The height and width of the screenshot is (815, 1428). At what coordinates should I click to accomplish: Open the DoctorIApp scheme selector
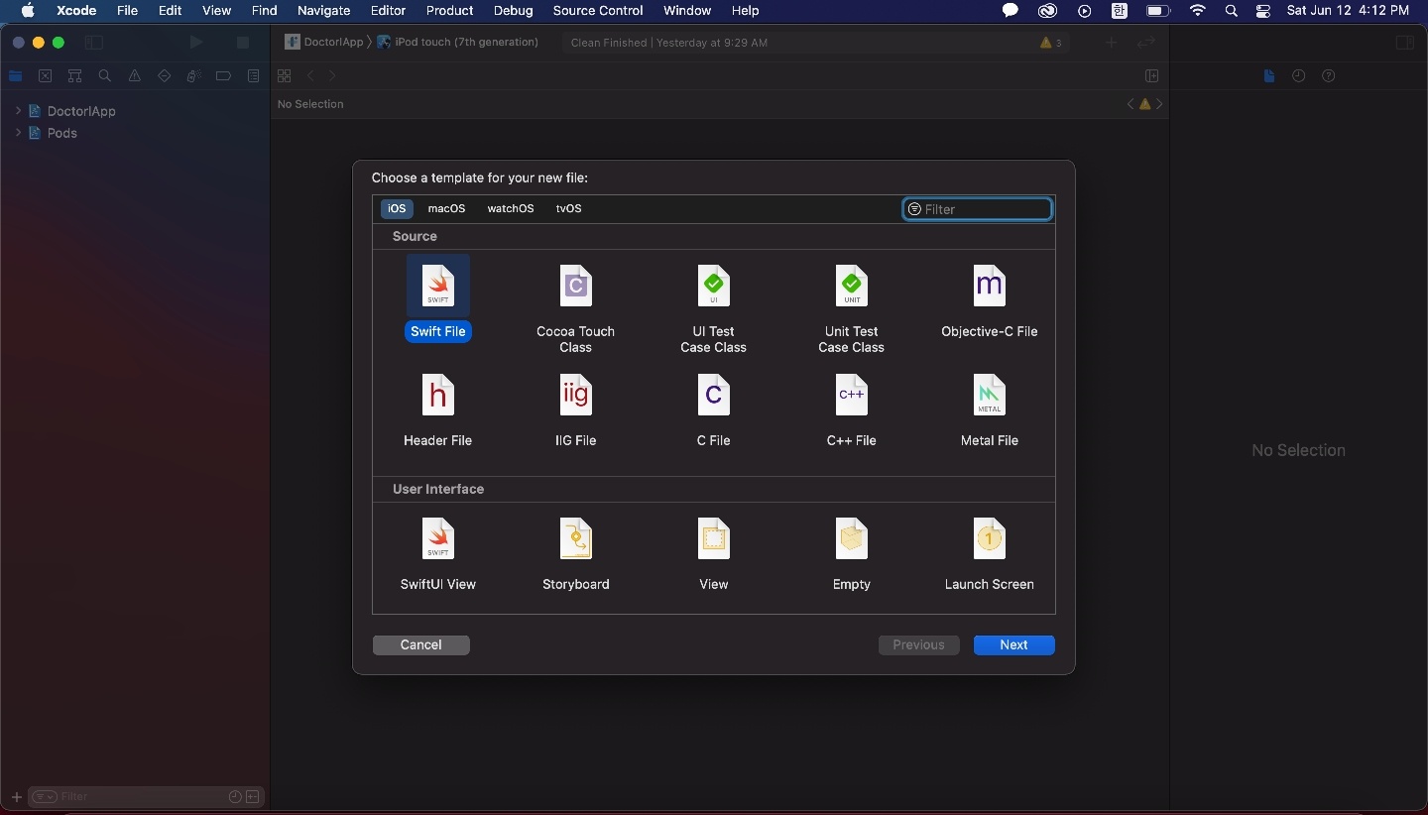(x=324, y=43)
